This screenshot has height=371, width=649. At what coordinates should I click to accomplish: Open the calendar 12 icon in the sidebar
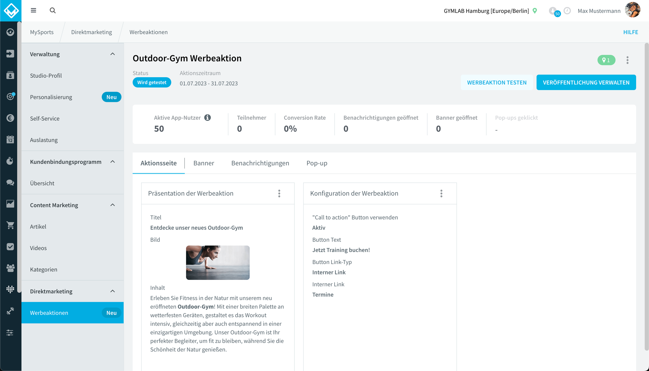(x=10, y=139)
